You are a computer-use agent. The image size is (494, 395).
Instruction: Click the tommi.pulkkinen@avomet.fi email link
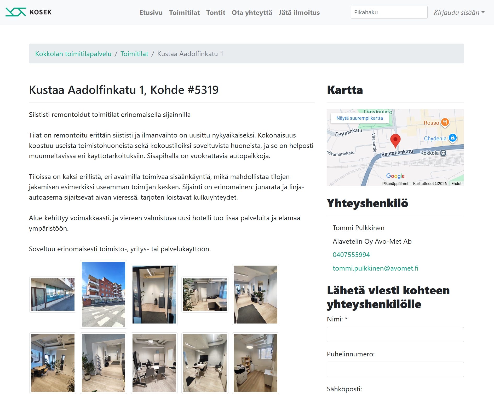tap(375, 268)
